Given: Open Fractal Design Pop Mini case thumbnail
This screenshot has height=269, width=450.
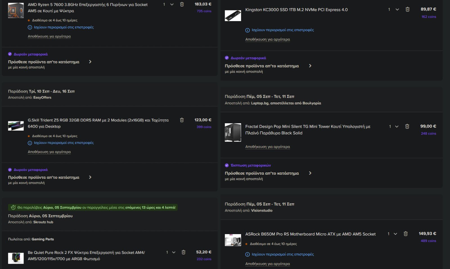Looking at the screenshot, I should tap(233, 132).
